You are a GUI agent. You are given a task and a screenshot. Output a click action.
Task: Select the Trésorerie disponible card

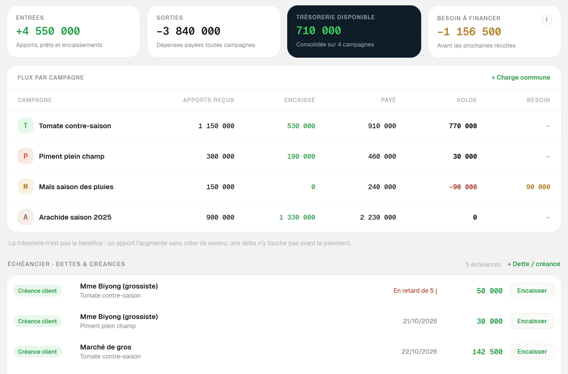tap(354, 32)
